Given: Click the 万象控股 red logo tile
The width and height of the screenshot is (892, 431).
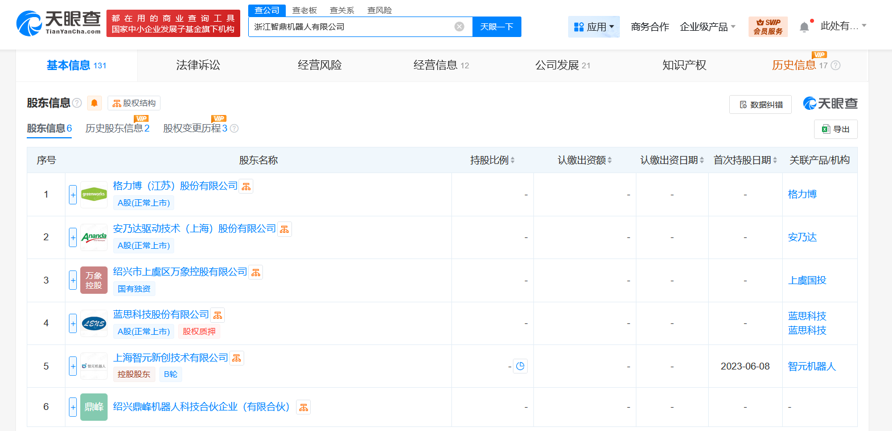Looking at the screenshot, I should (x=94, y=280).
